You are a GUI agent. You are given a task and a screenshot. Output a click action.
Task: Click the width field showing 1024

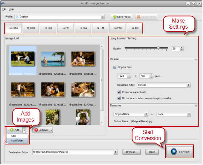[122, 76]
